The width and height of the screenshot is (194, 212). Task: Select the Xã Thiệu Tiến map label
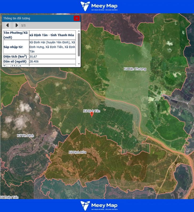pyautogui.click(x=9, y=197)
